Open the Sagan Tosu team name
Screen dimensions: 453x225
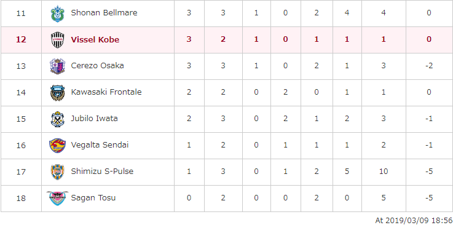tap(93, 198)
